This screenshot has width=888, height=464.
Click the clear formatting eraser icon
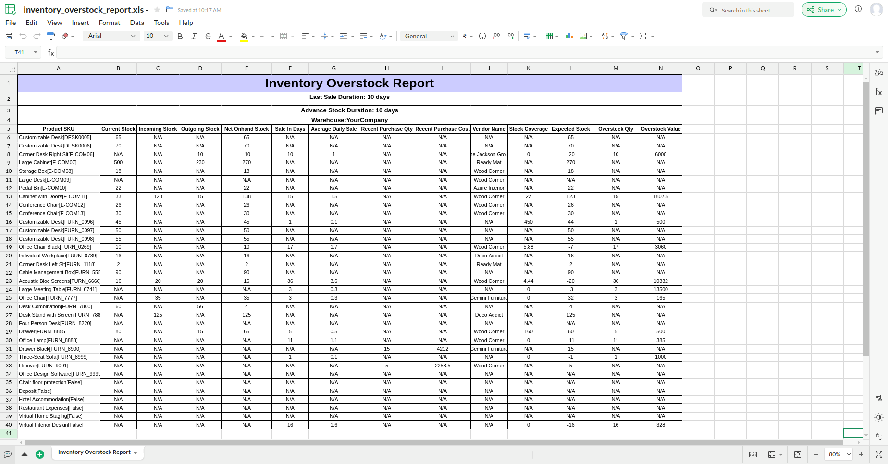pos(65,36)
